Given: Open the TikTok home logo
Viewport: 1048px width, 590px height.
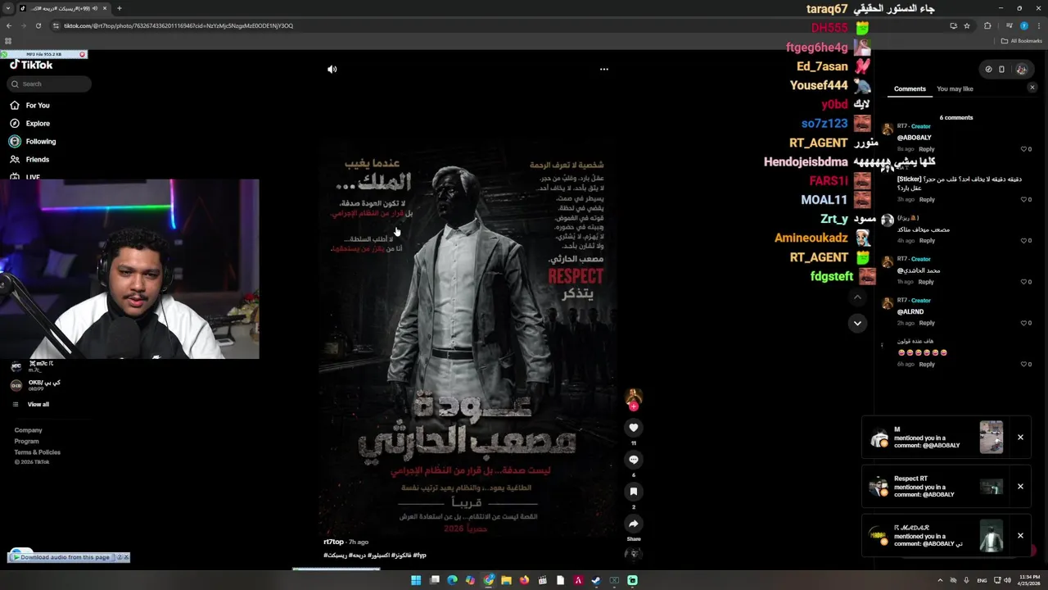Looking at the screenshot, I should [31, 65].
